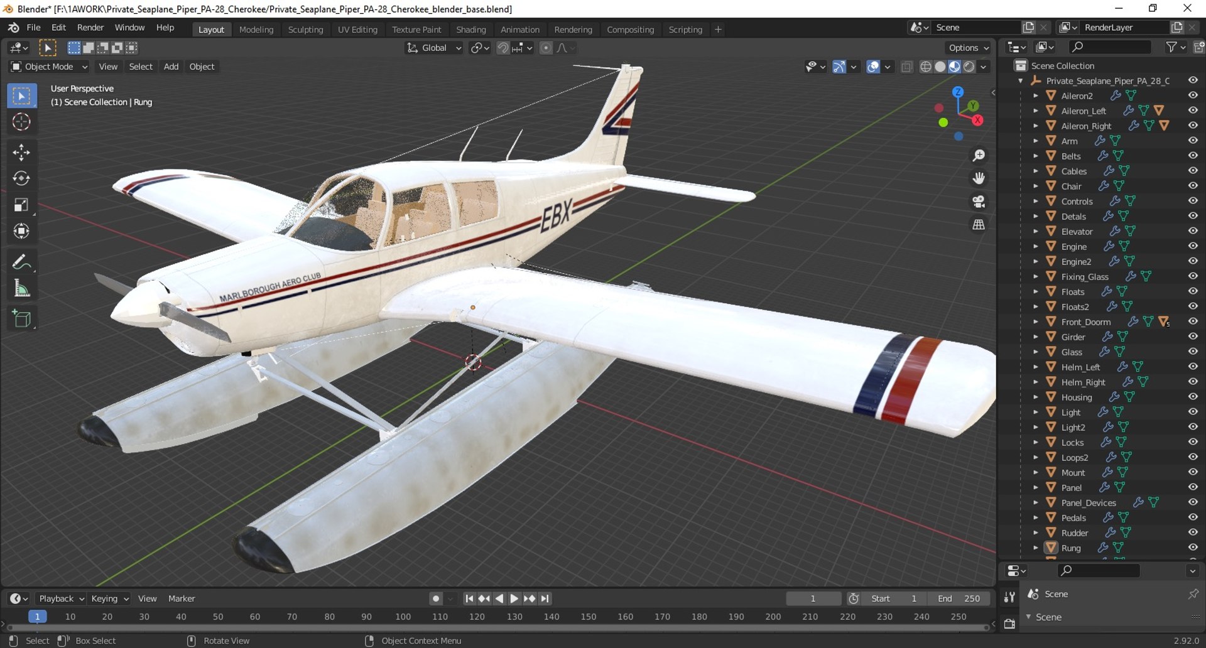Toggle X-ray view in the viewport header

[x=906, y=67]
